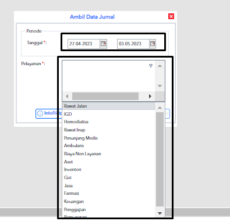Screen dimensions: 230x221
Task: Expand the Pelayanan dropdown triangle
Action: (151, 66)
